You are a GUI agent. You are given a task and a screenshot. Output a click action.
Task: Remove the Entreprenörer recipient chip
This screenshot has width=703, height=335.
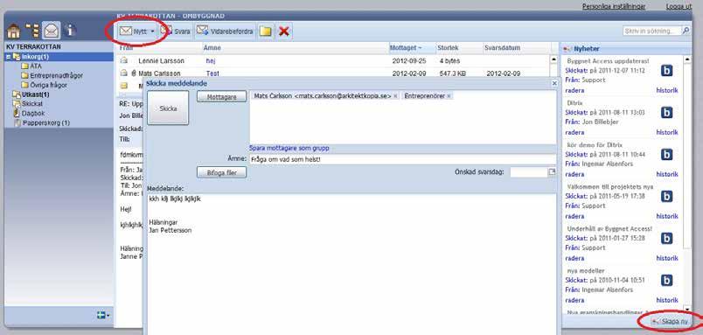[449, 96]
